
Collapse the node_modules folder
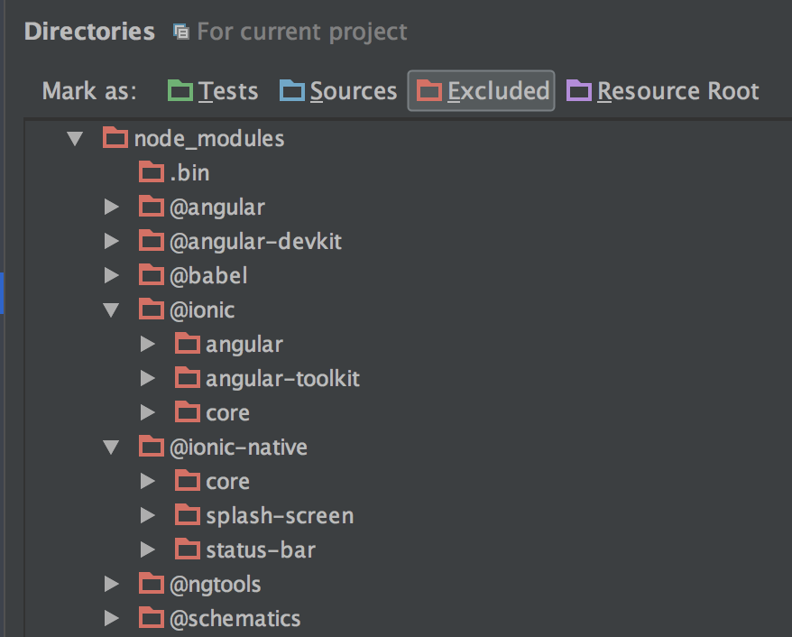coord(76,139)
